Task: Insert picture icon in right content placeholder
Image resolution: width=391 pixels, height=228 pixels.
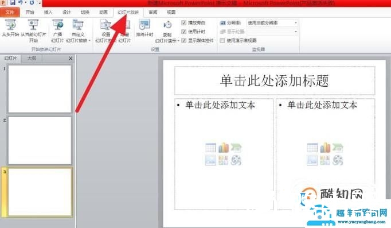Action: [x=312, y=160]
